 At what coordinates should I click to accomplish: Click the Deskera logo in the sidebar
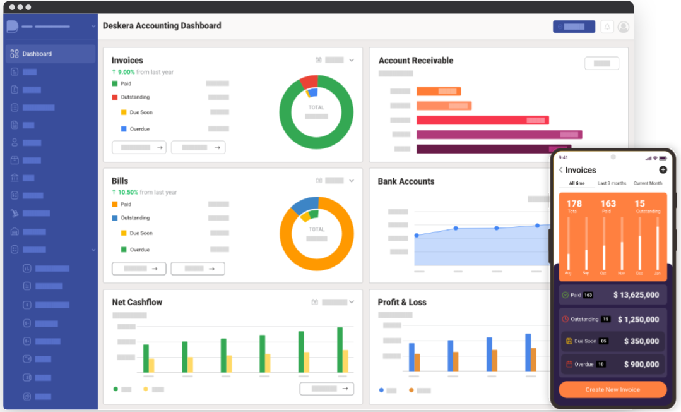click(x=12, y=27)
